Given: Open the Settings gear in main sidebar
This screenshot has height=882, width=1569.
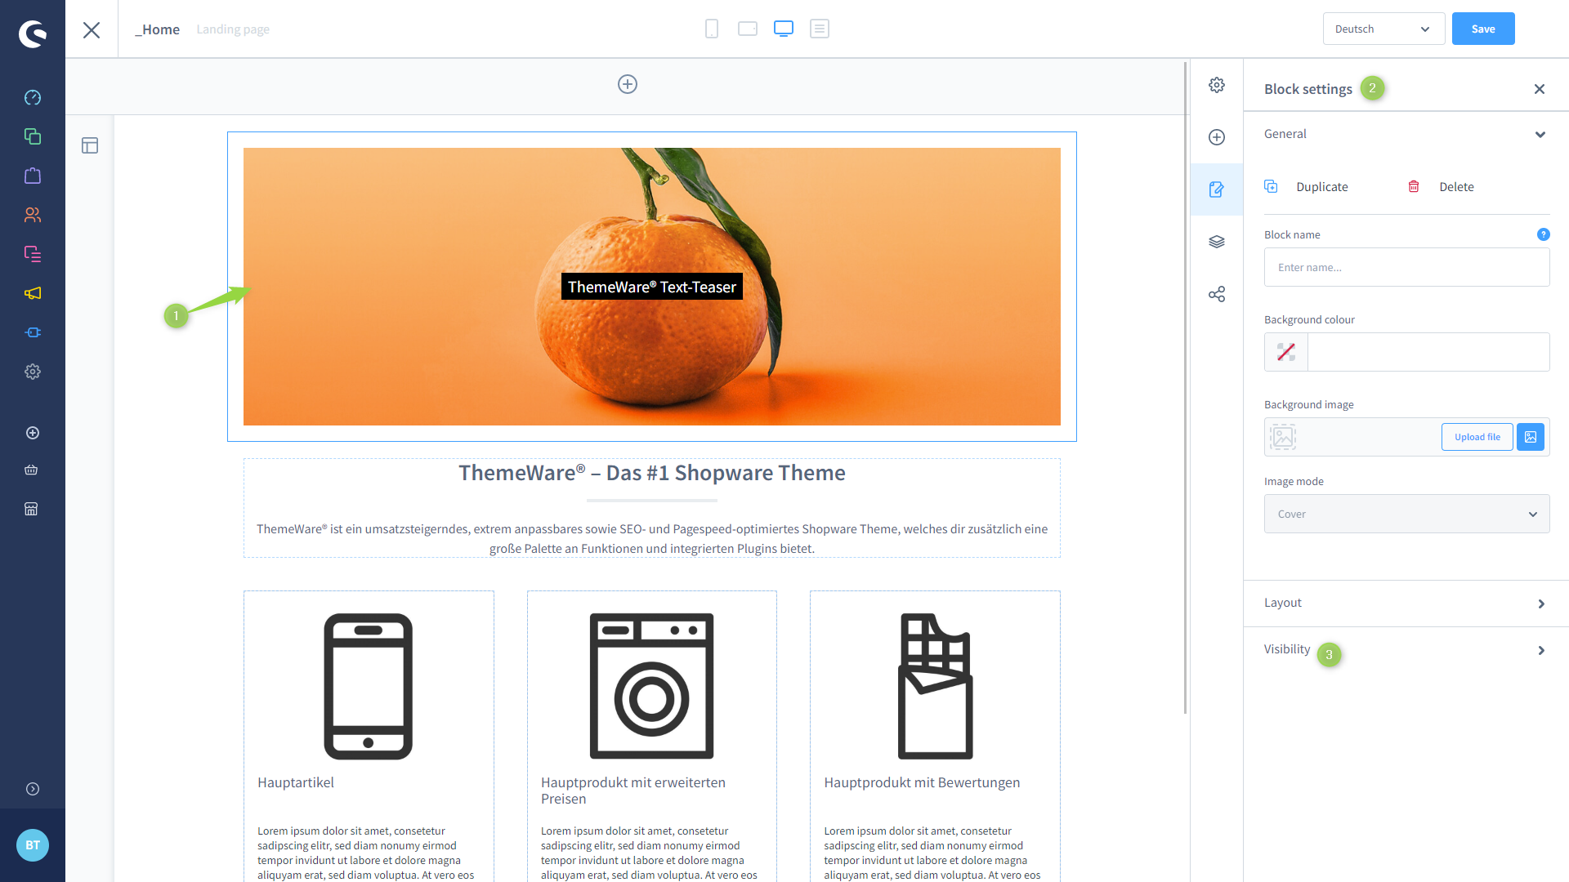Looking at the screenshot, I should coord(33,372).
